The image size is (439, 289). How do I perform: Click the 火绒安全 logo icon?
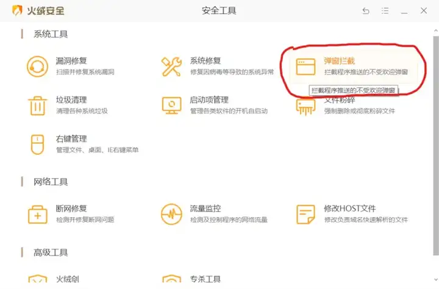[17, 10]
